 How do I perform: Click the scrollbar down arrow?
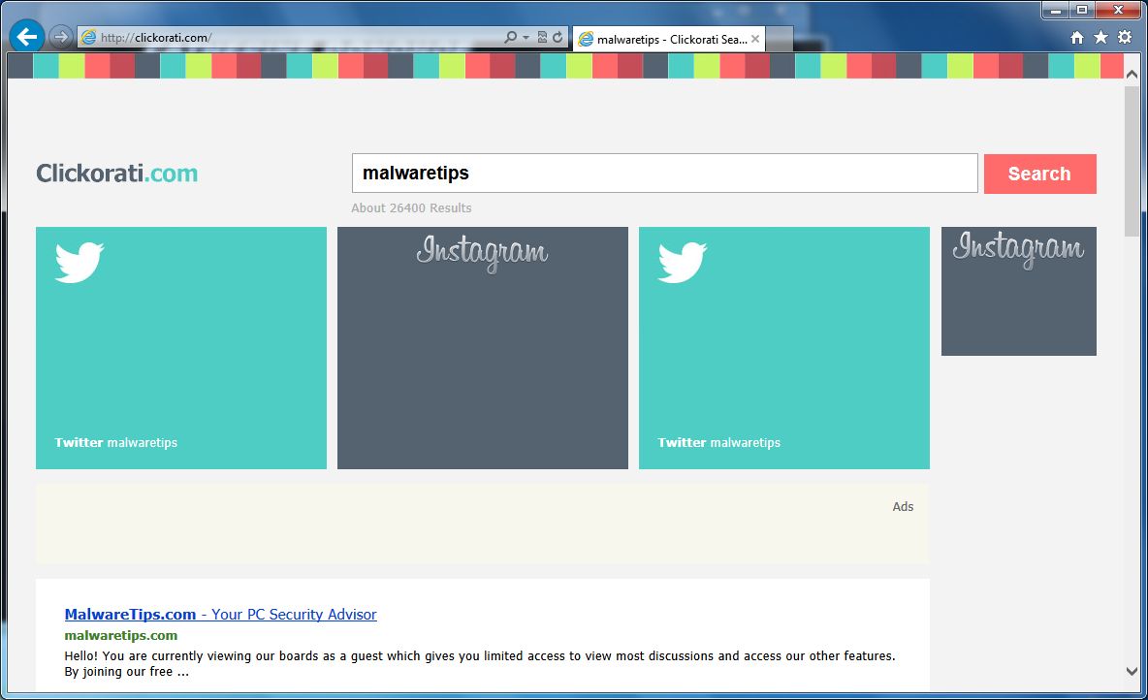click(1132, 671)
